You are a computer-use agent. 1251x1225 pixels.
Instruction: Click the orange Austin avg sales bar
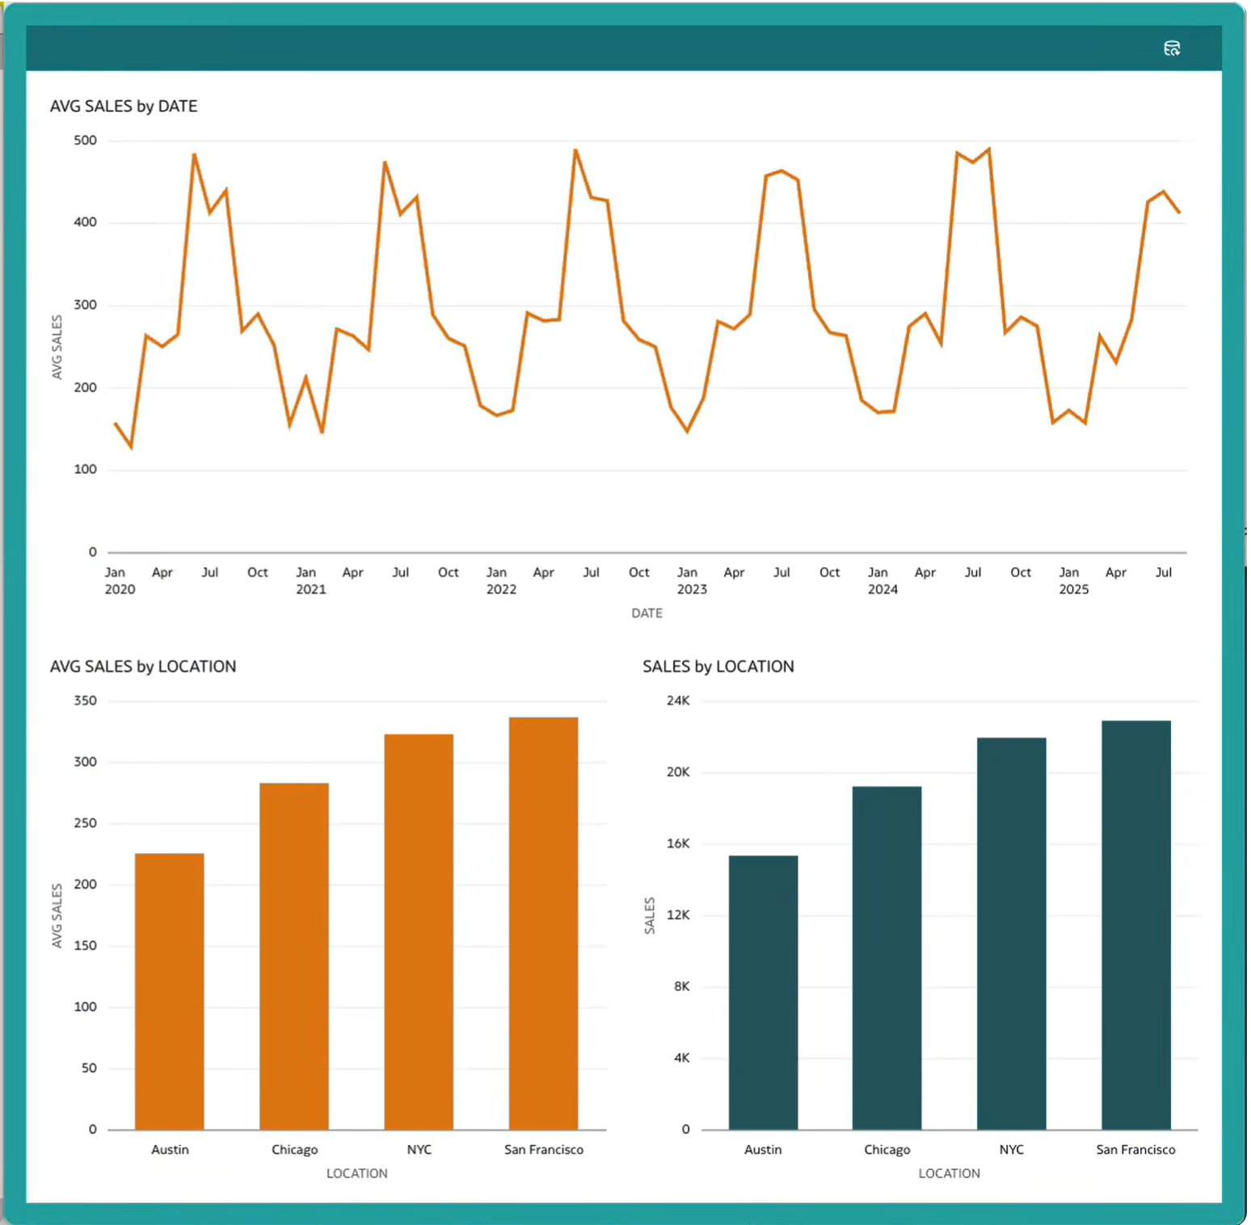coord(170,991)
